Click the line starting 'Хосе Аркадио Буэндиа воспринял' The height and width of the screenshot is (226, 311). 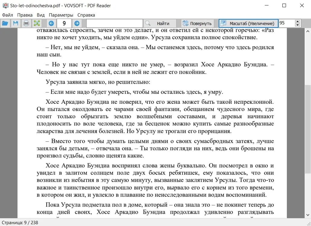tap(160, 165)
